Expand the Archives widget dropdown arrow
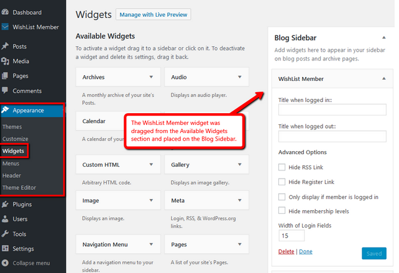Screen dimensions: 399x273 151,77
